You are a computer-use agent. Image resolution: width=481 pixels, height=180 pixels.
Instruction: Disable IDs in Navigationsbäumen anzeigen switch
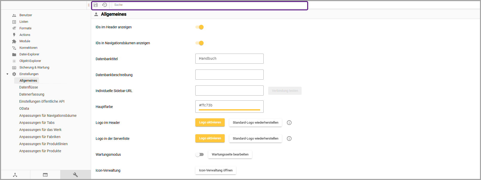coord(200,43)
